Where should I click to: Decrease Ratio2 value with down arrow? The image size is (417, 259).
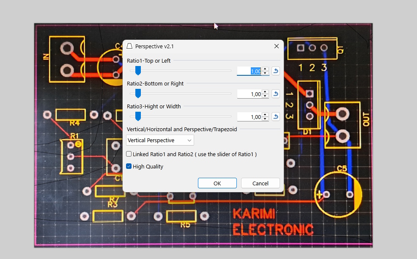265,96
